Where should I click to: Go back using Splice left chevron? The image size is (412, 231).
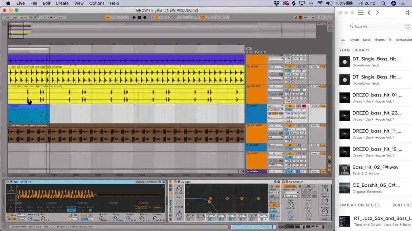pyautogui.click(x=369, y=13)
